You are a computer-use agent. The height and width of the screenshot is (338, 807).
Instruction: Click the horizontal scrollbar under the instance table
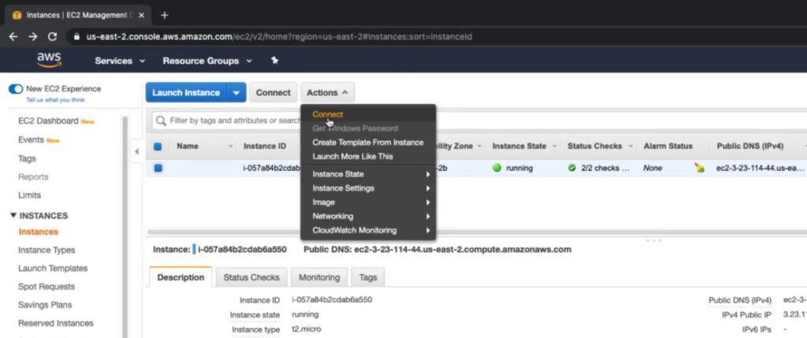(x=476, y=232)
